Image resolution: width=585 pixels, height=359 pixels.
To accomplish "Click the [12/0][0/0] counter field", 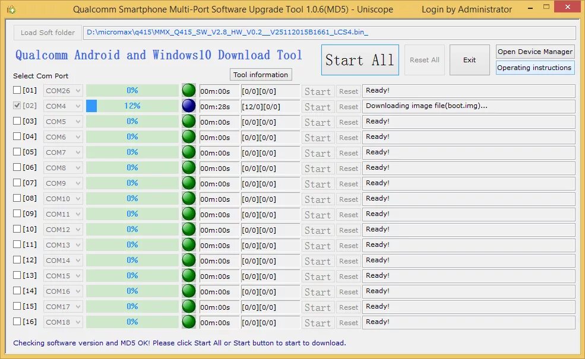I will click(x=270, y=107).
